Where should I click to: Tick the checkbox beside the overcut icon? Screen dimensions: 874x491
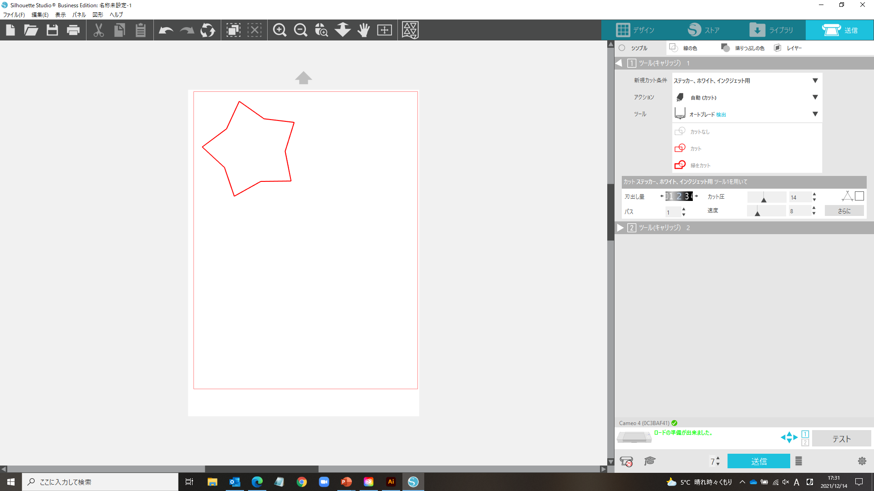(859, 196)
